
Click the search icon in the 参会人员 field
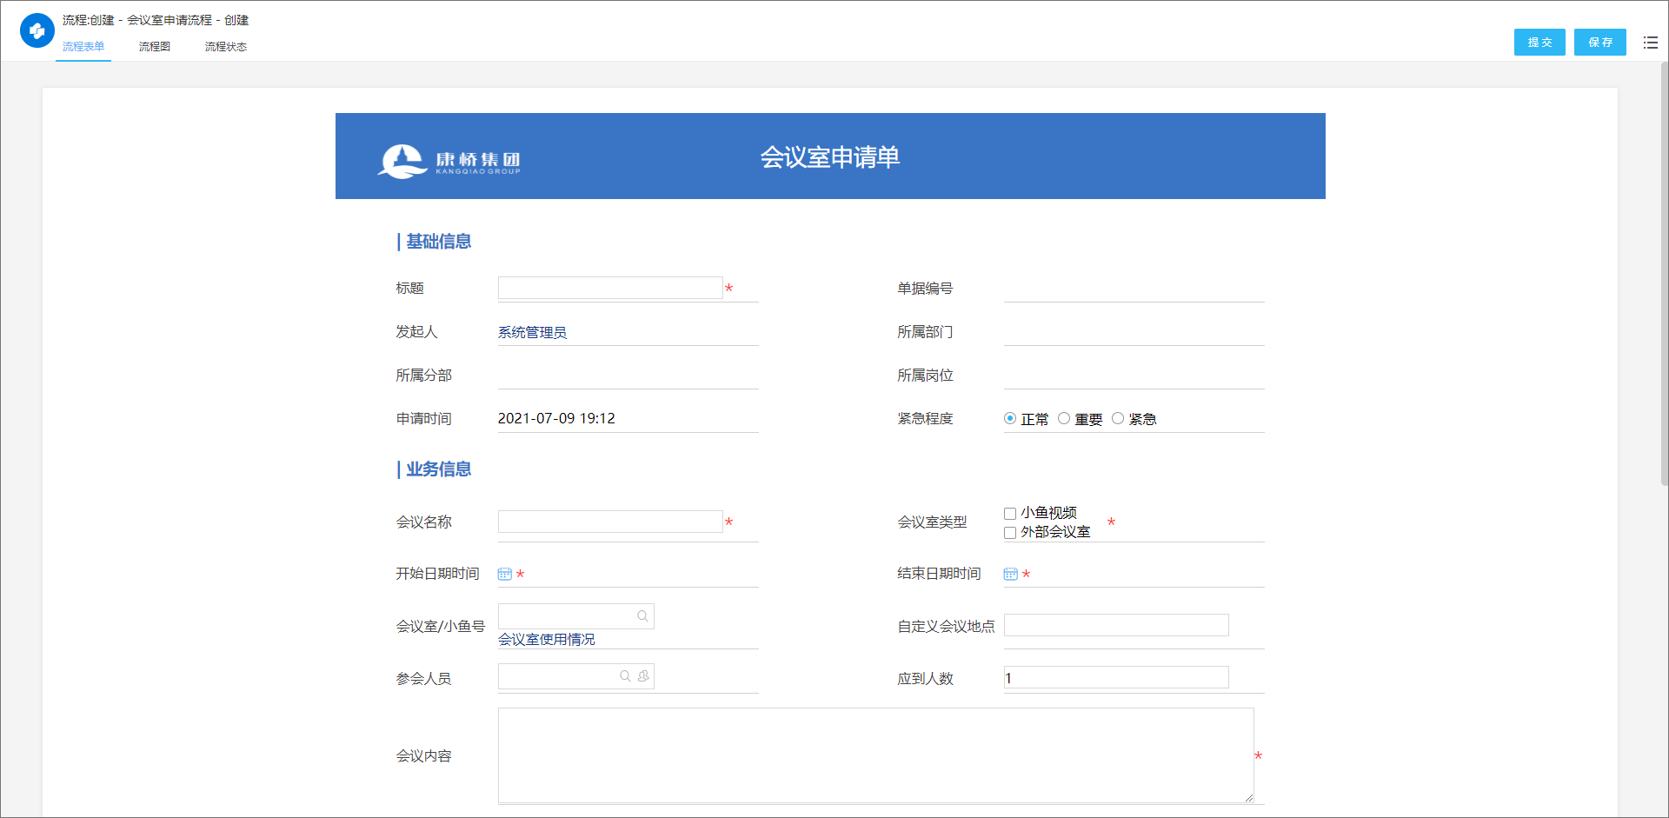625,675
